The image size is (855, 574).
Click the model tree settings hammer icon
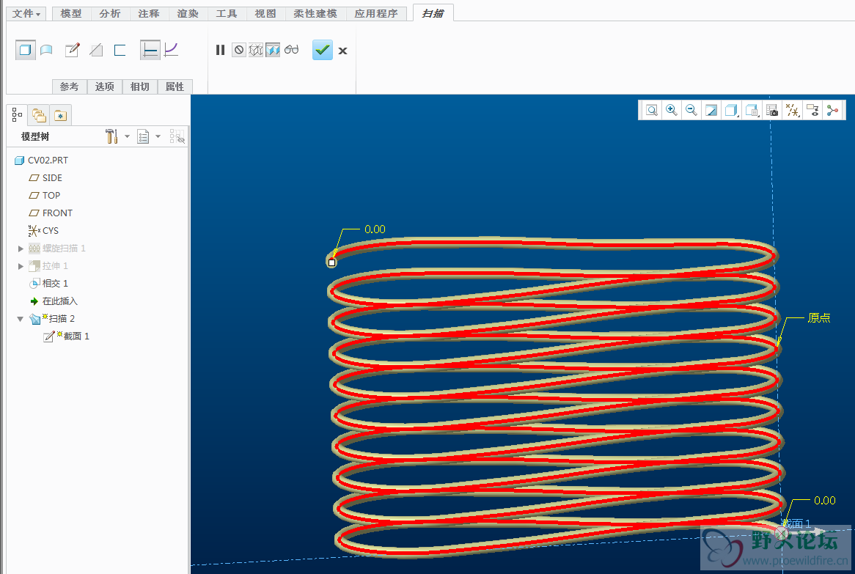[111, 136]
